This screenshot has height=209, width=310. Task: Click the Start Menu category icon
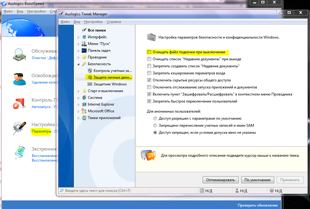84,44
